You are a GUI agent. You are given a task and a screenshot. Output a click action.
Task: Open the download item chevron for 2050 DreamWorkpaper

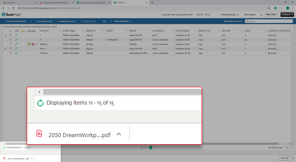[32, 158]
